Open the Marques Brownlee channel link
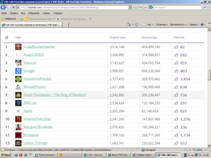Screen dimensions: 211x158 (x=38, y=127)
